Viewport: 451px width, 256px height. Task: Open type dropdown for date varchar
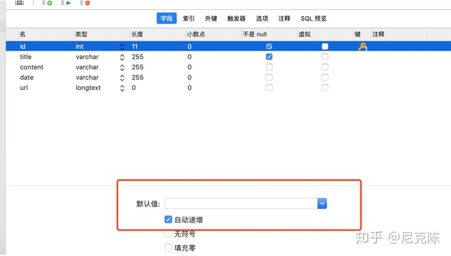pos(122,78)
